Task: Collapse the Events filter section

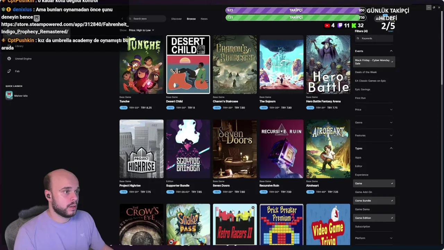Action: (x=374, y=51)
